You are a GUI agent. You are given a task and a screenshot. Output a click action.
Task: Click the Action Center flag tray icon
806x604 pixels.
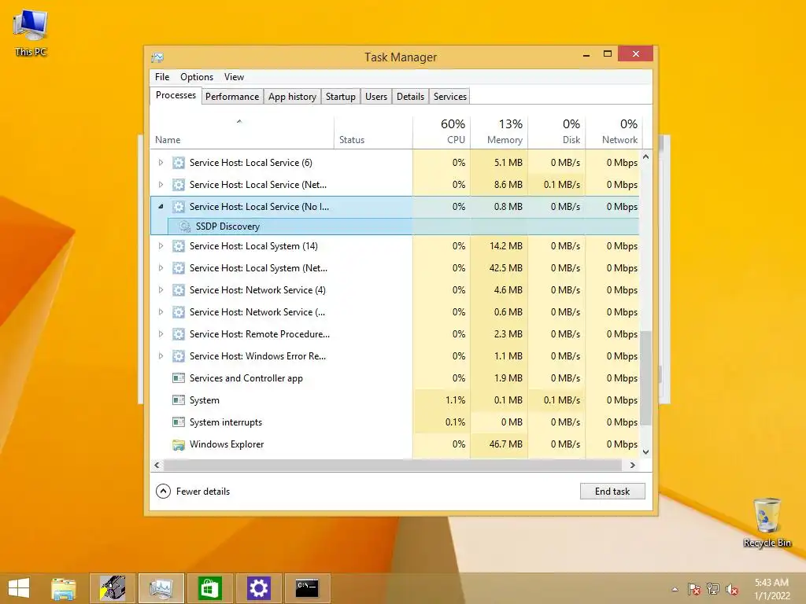694,589
